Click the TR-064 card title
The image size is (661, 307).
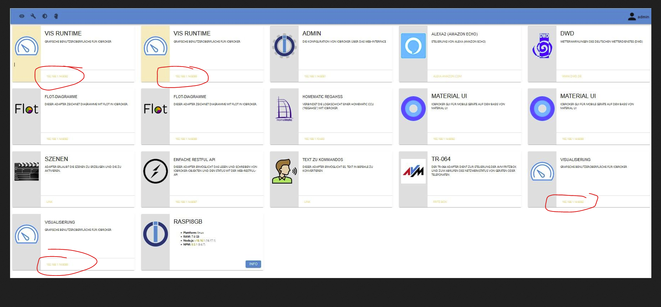point(441,159)
